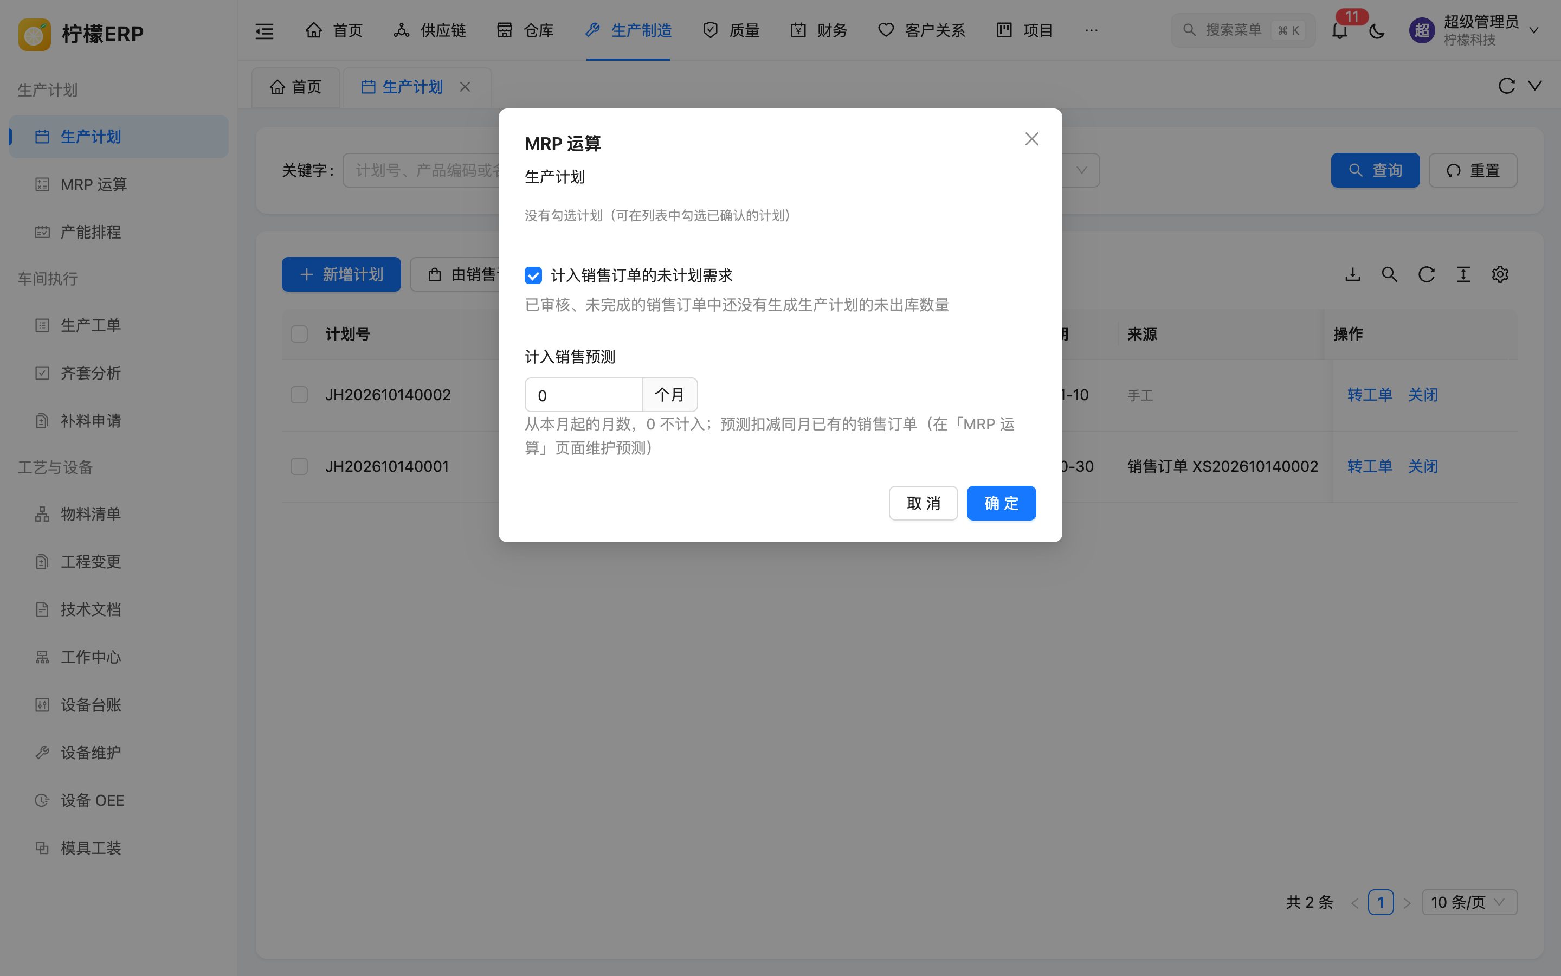Refresh the page tab in tab bar
1561x976 pixels.
pos(1506,86)
